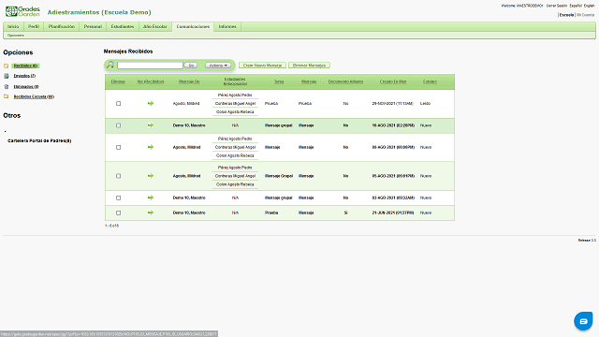This screenshot has width=599, height=337.
Task: Click the Cerrar Sesión link
Action: [557, 6]
